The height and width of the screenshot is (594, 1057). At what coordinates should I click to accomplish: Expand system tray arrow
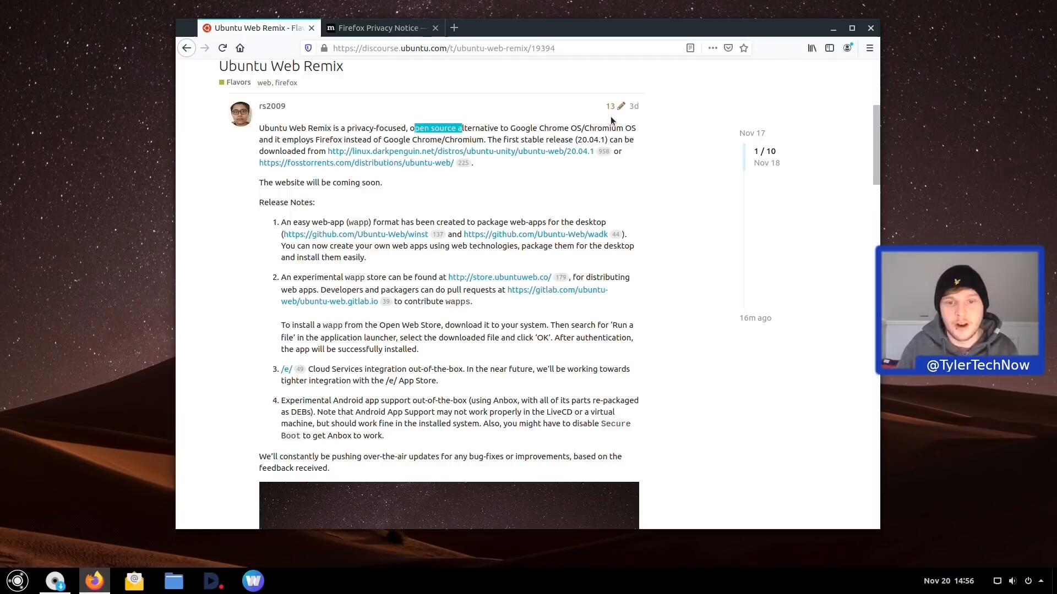click(1041, 581)
